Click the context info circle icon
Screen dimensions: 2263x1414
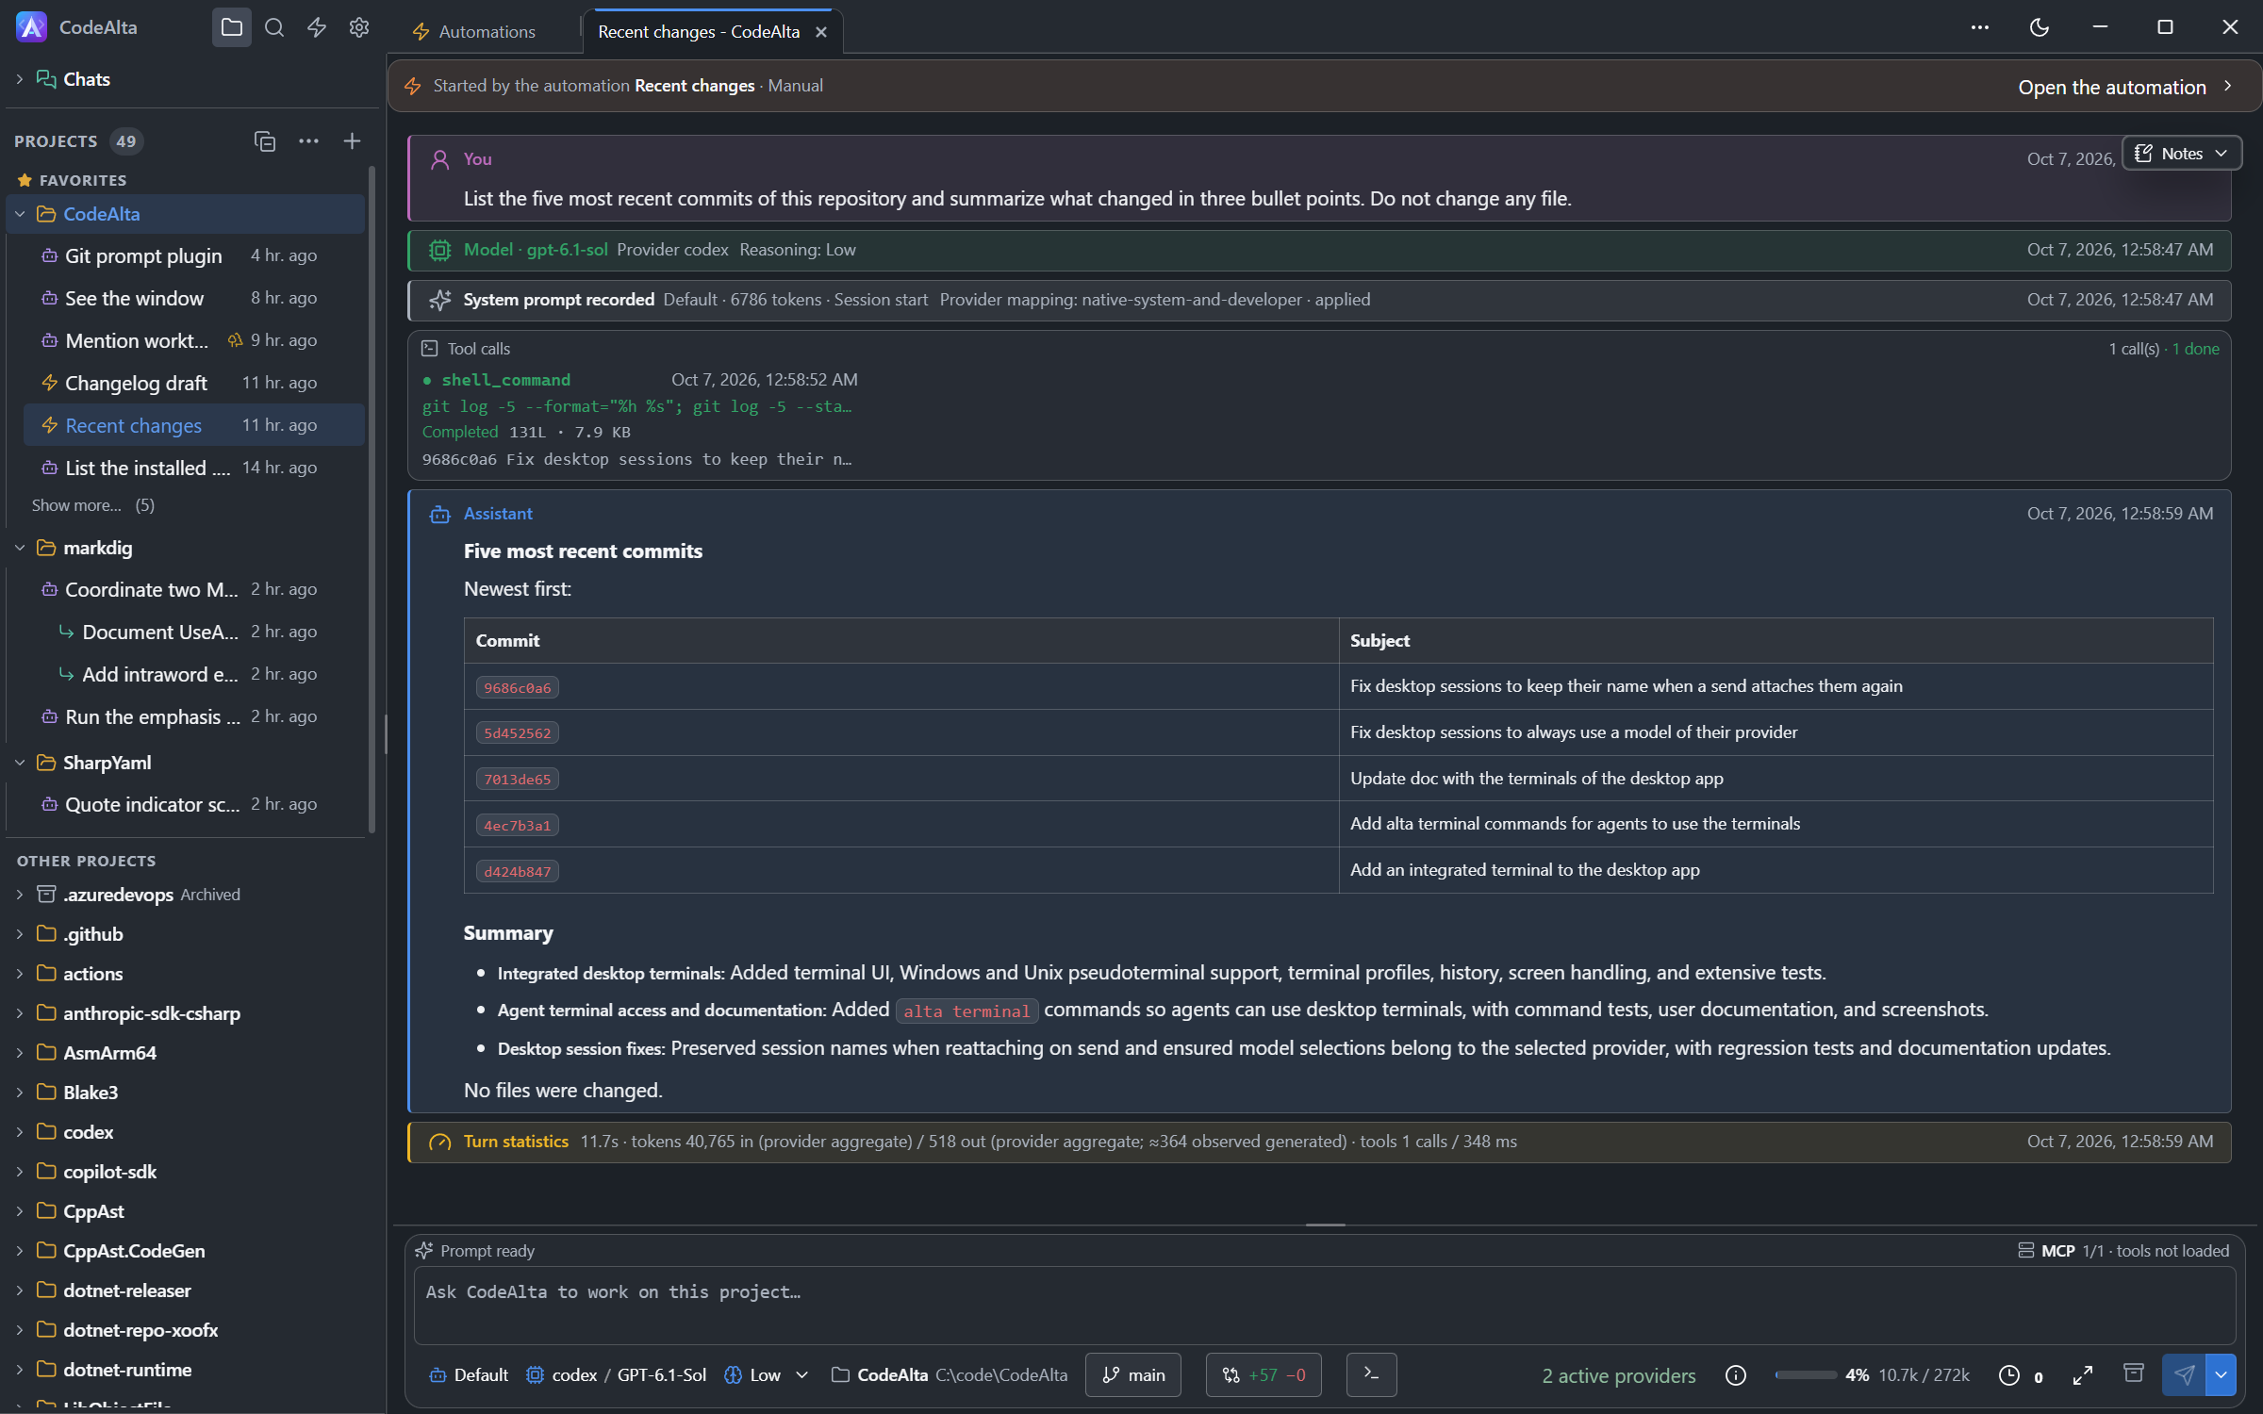point(1736,1375)
